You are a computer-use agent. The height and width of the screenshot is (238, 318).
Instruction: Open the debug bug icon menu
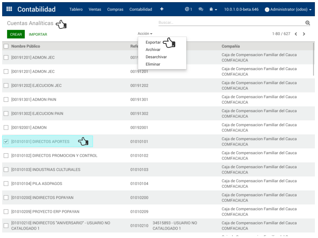click(x=213, y=9)
